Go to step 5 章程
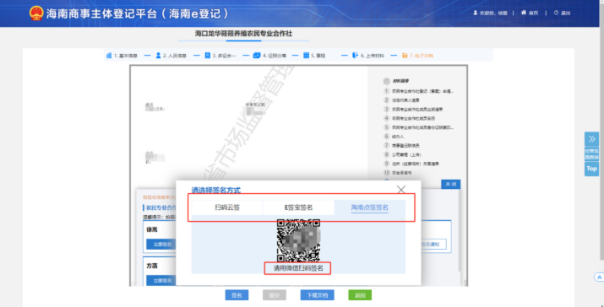604x307 pixels. point(314,56)
